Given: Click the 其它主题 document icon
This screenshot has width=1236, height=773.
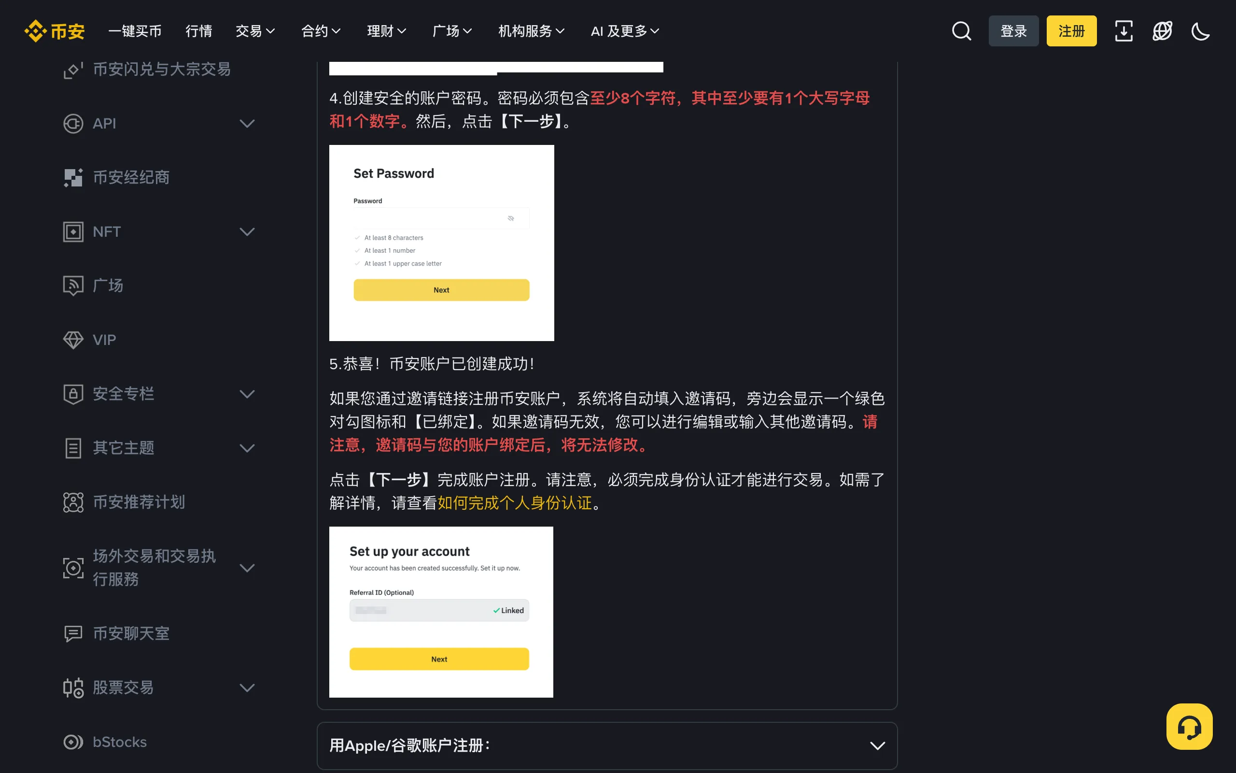Looking at the screenshot, I should coord(73,448).
